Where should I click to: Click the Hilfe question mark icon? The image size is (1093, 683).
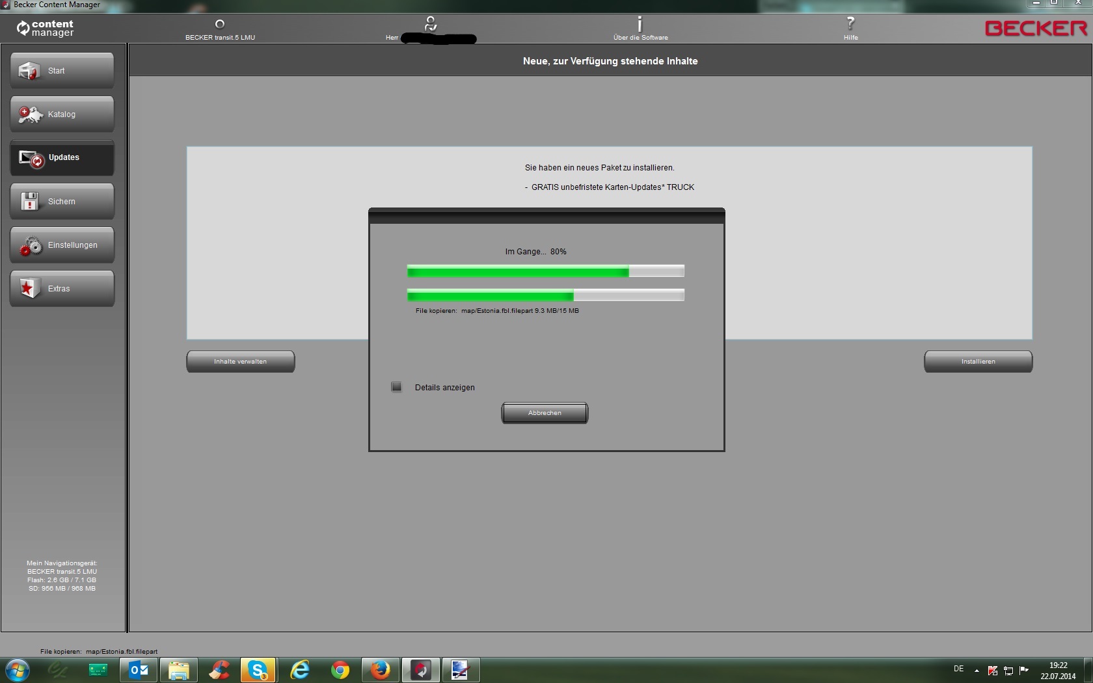coord(850,25)
